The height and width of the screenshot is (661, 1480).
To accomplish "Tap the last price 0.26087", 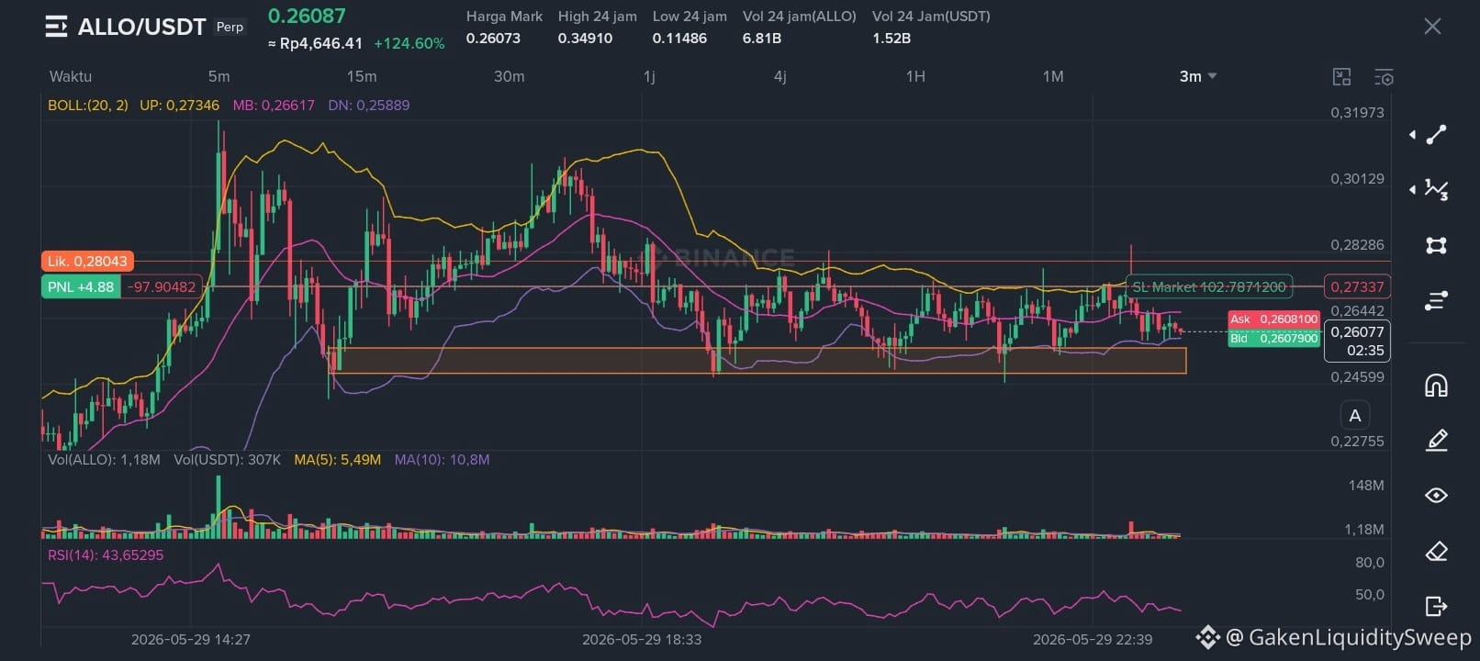I will 307,17.
